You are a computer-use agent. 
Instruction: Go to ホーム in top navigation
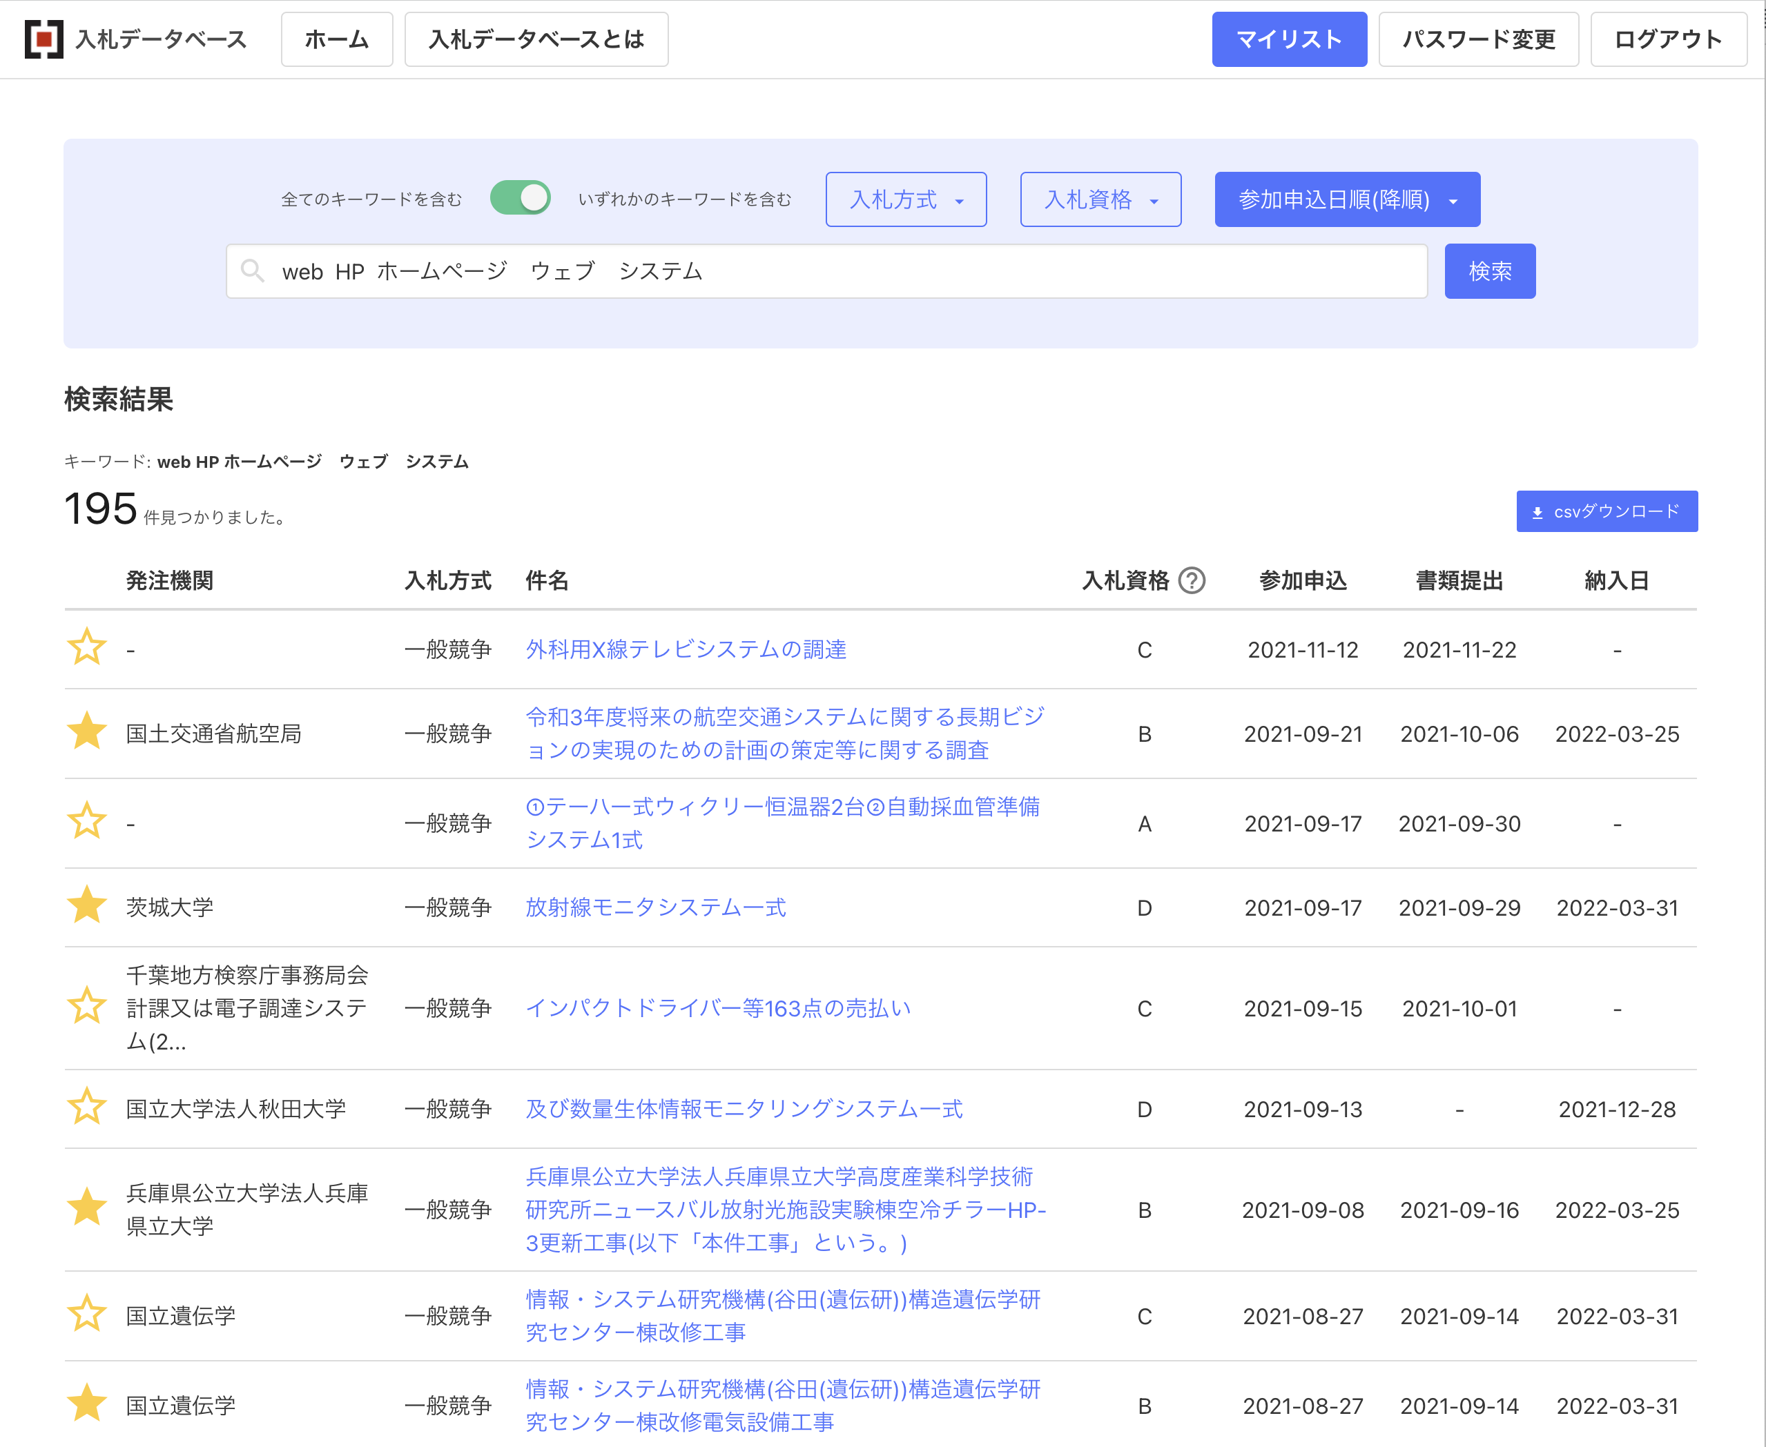coord(336,39)
